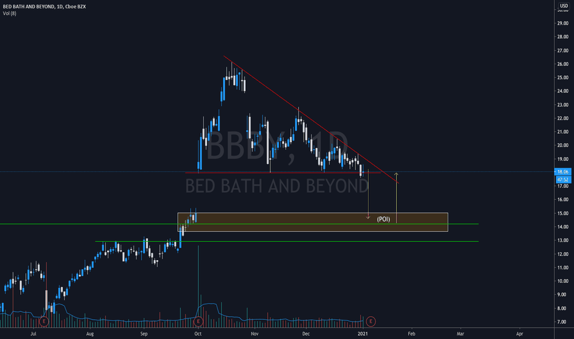Click the Oct label on the time axis
Image resolution: width=574 pixels, height=339 pixels.
[x=198, y=333]
